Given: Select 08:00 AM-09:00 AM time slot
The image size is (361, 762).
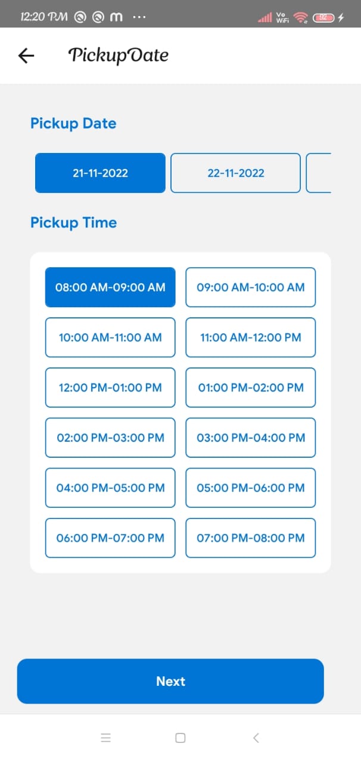Looking at the screenshot, I should coord(110,288).
